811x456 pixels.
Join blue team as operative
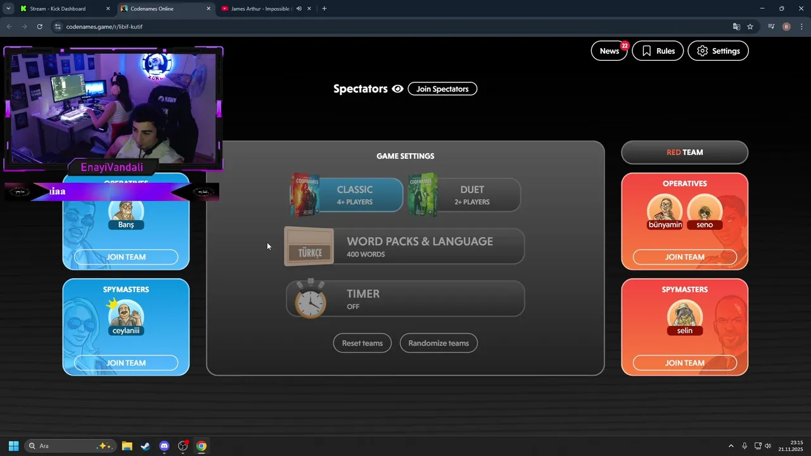[126, 257]
